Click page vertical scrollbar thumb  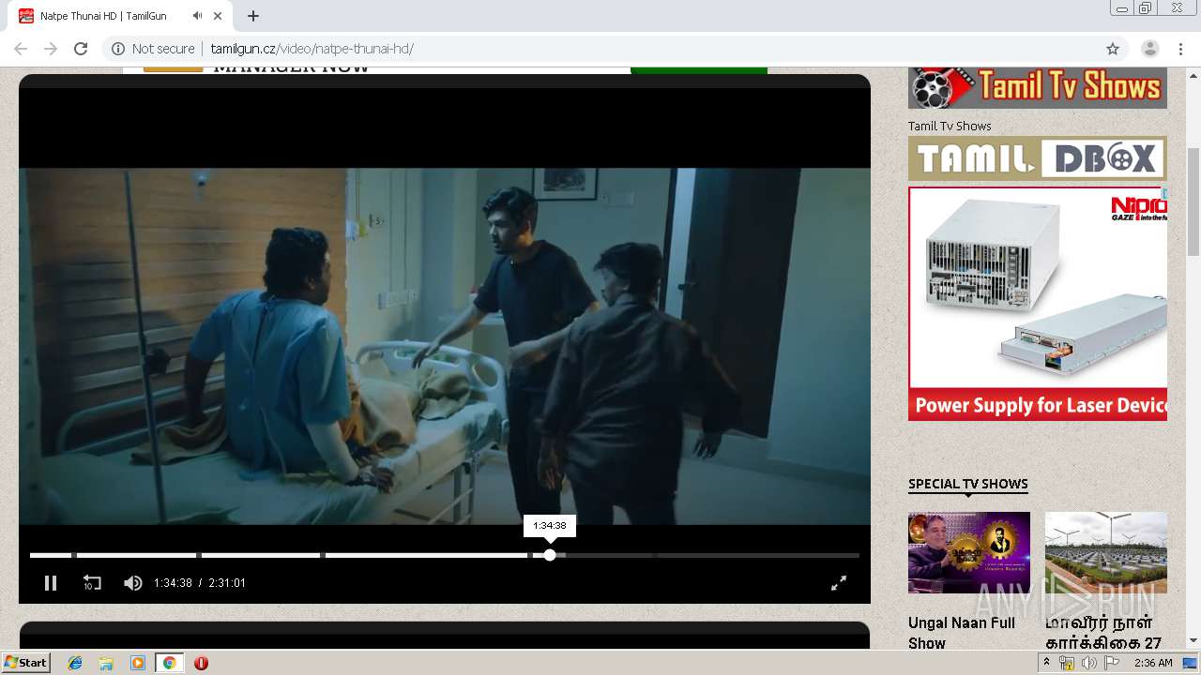click(x=1193, y=202)
